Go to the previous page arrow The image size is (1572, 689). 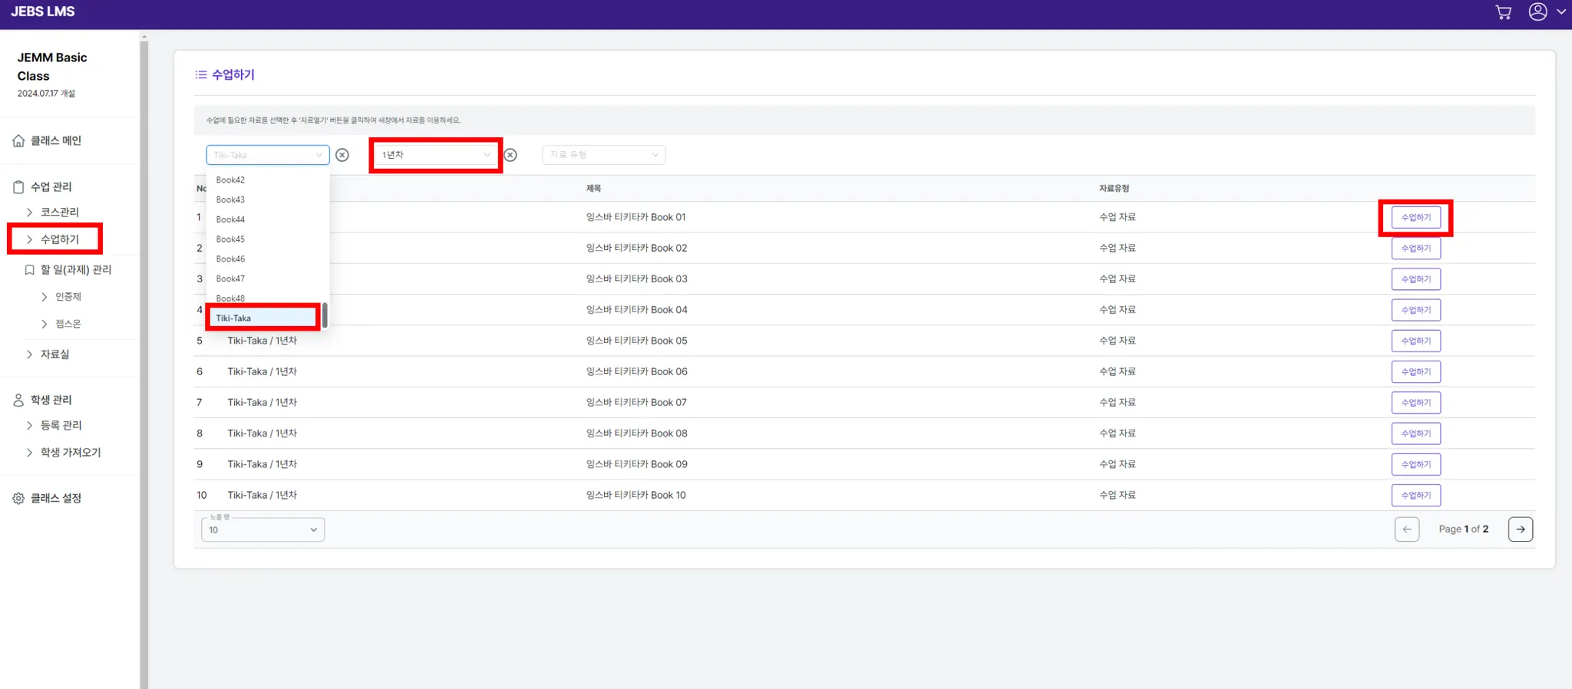pyautogui.click(x=1407, y=529)
